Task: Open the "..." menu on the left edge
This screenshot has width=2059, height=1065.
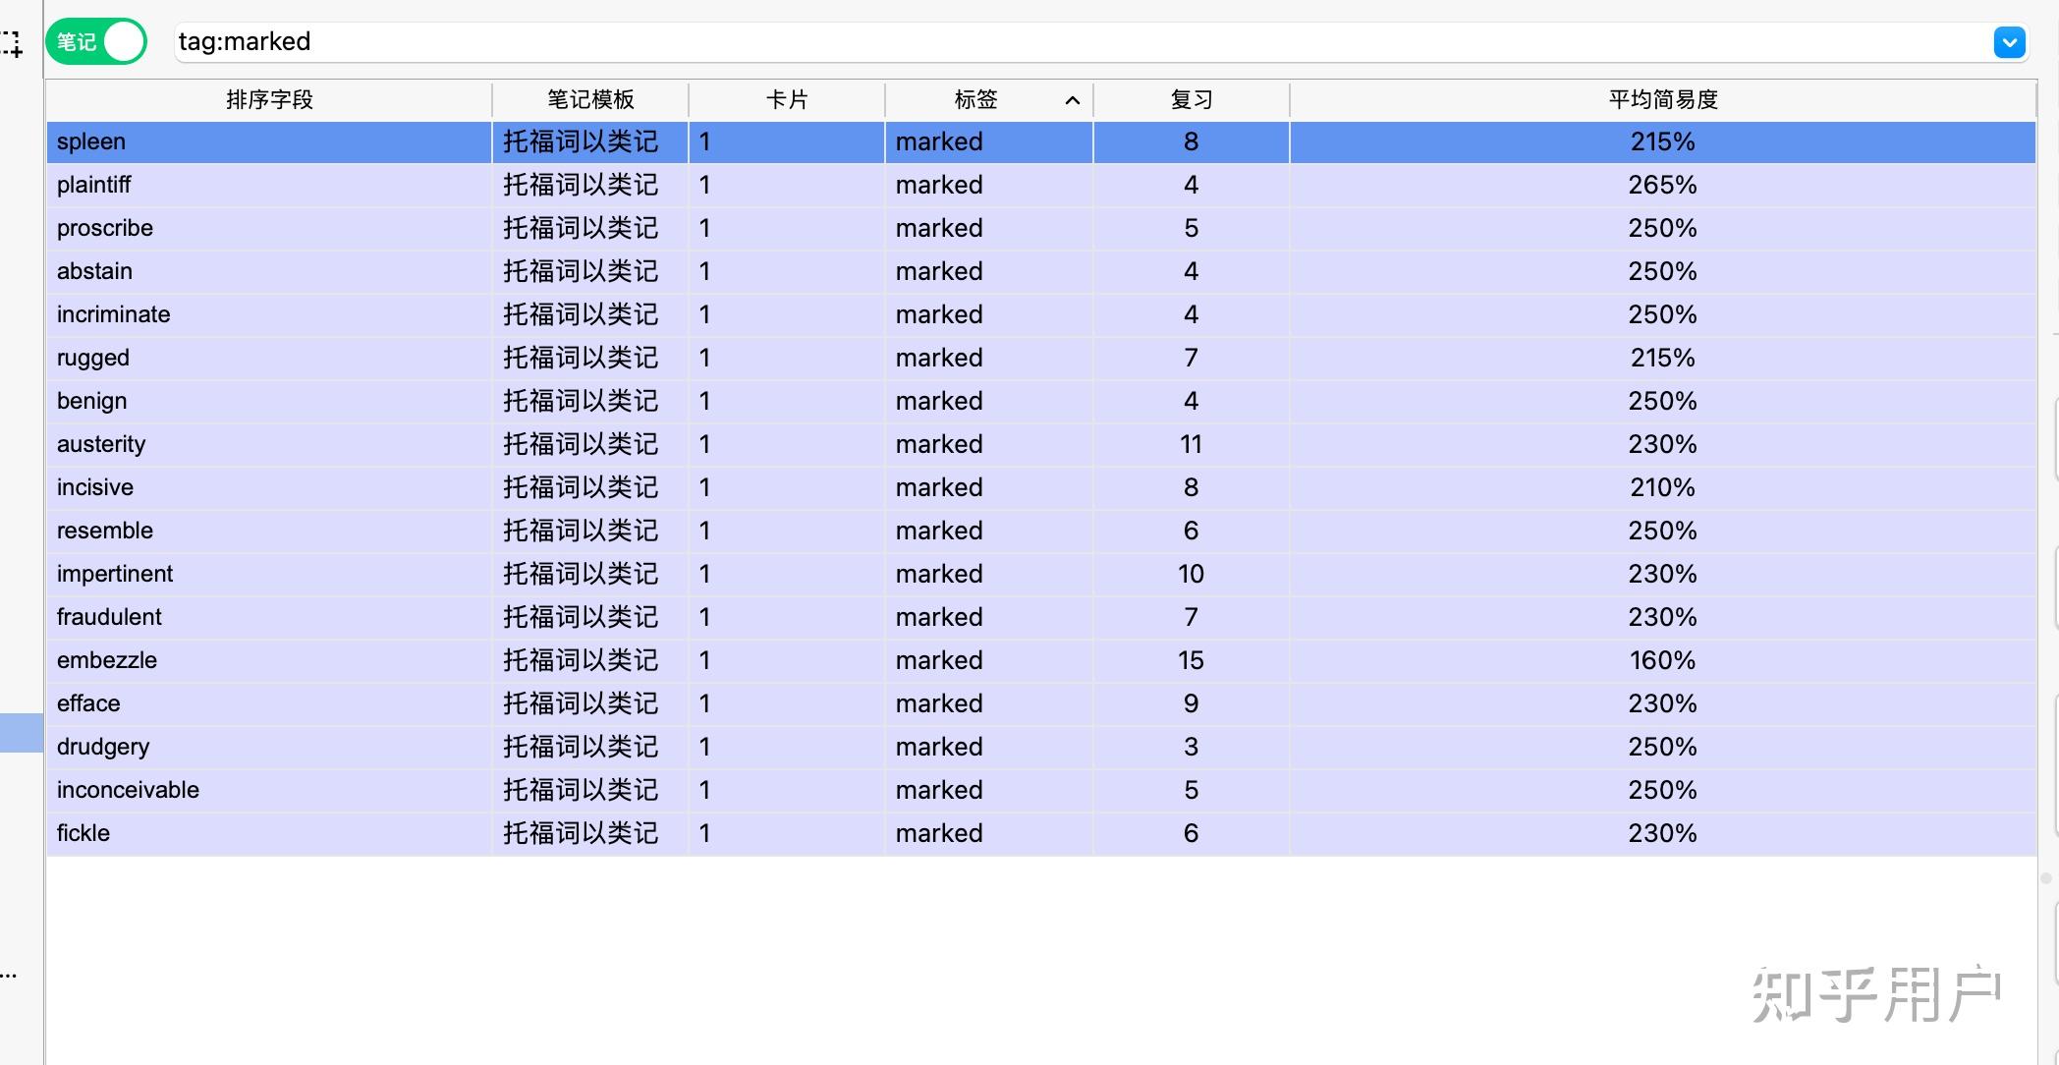Action: click(10, 975)
